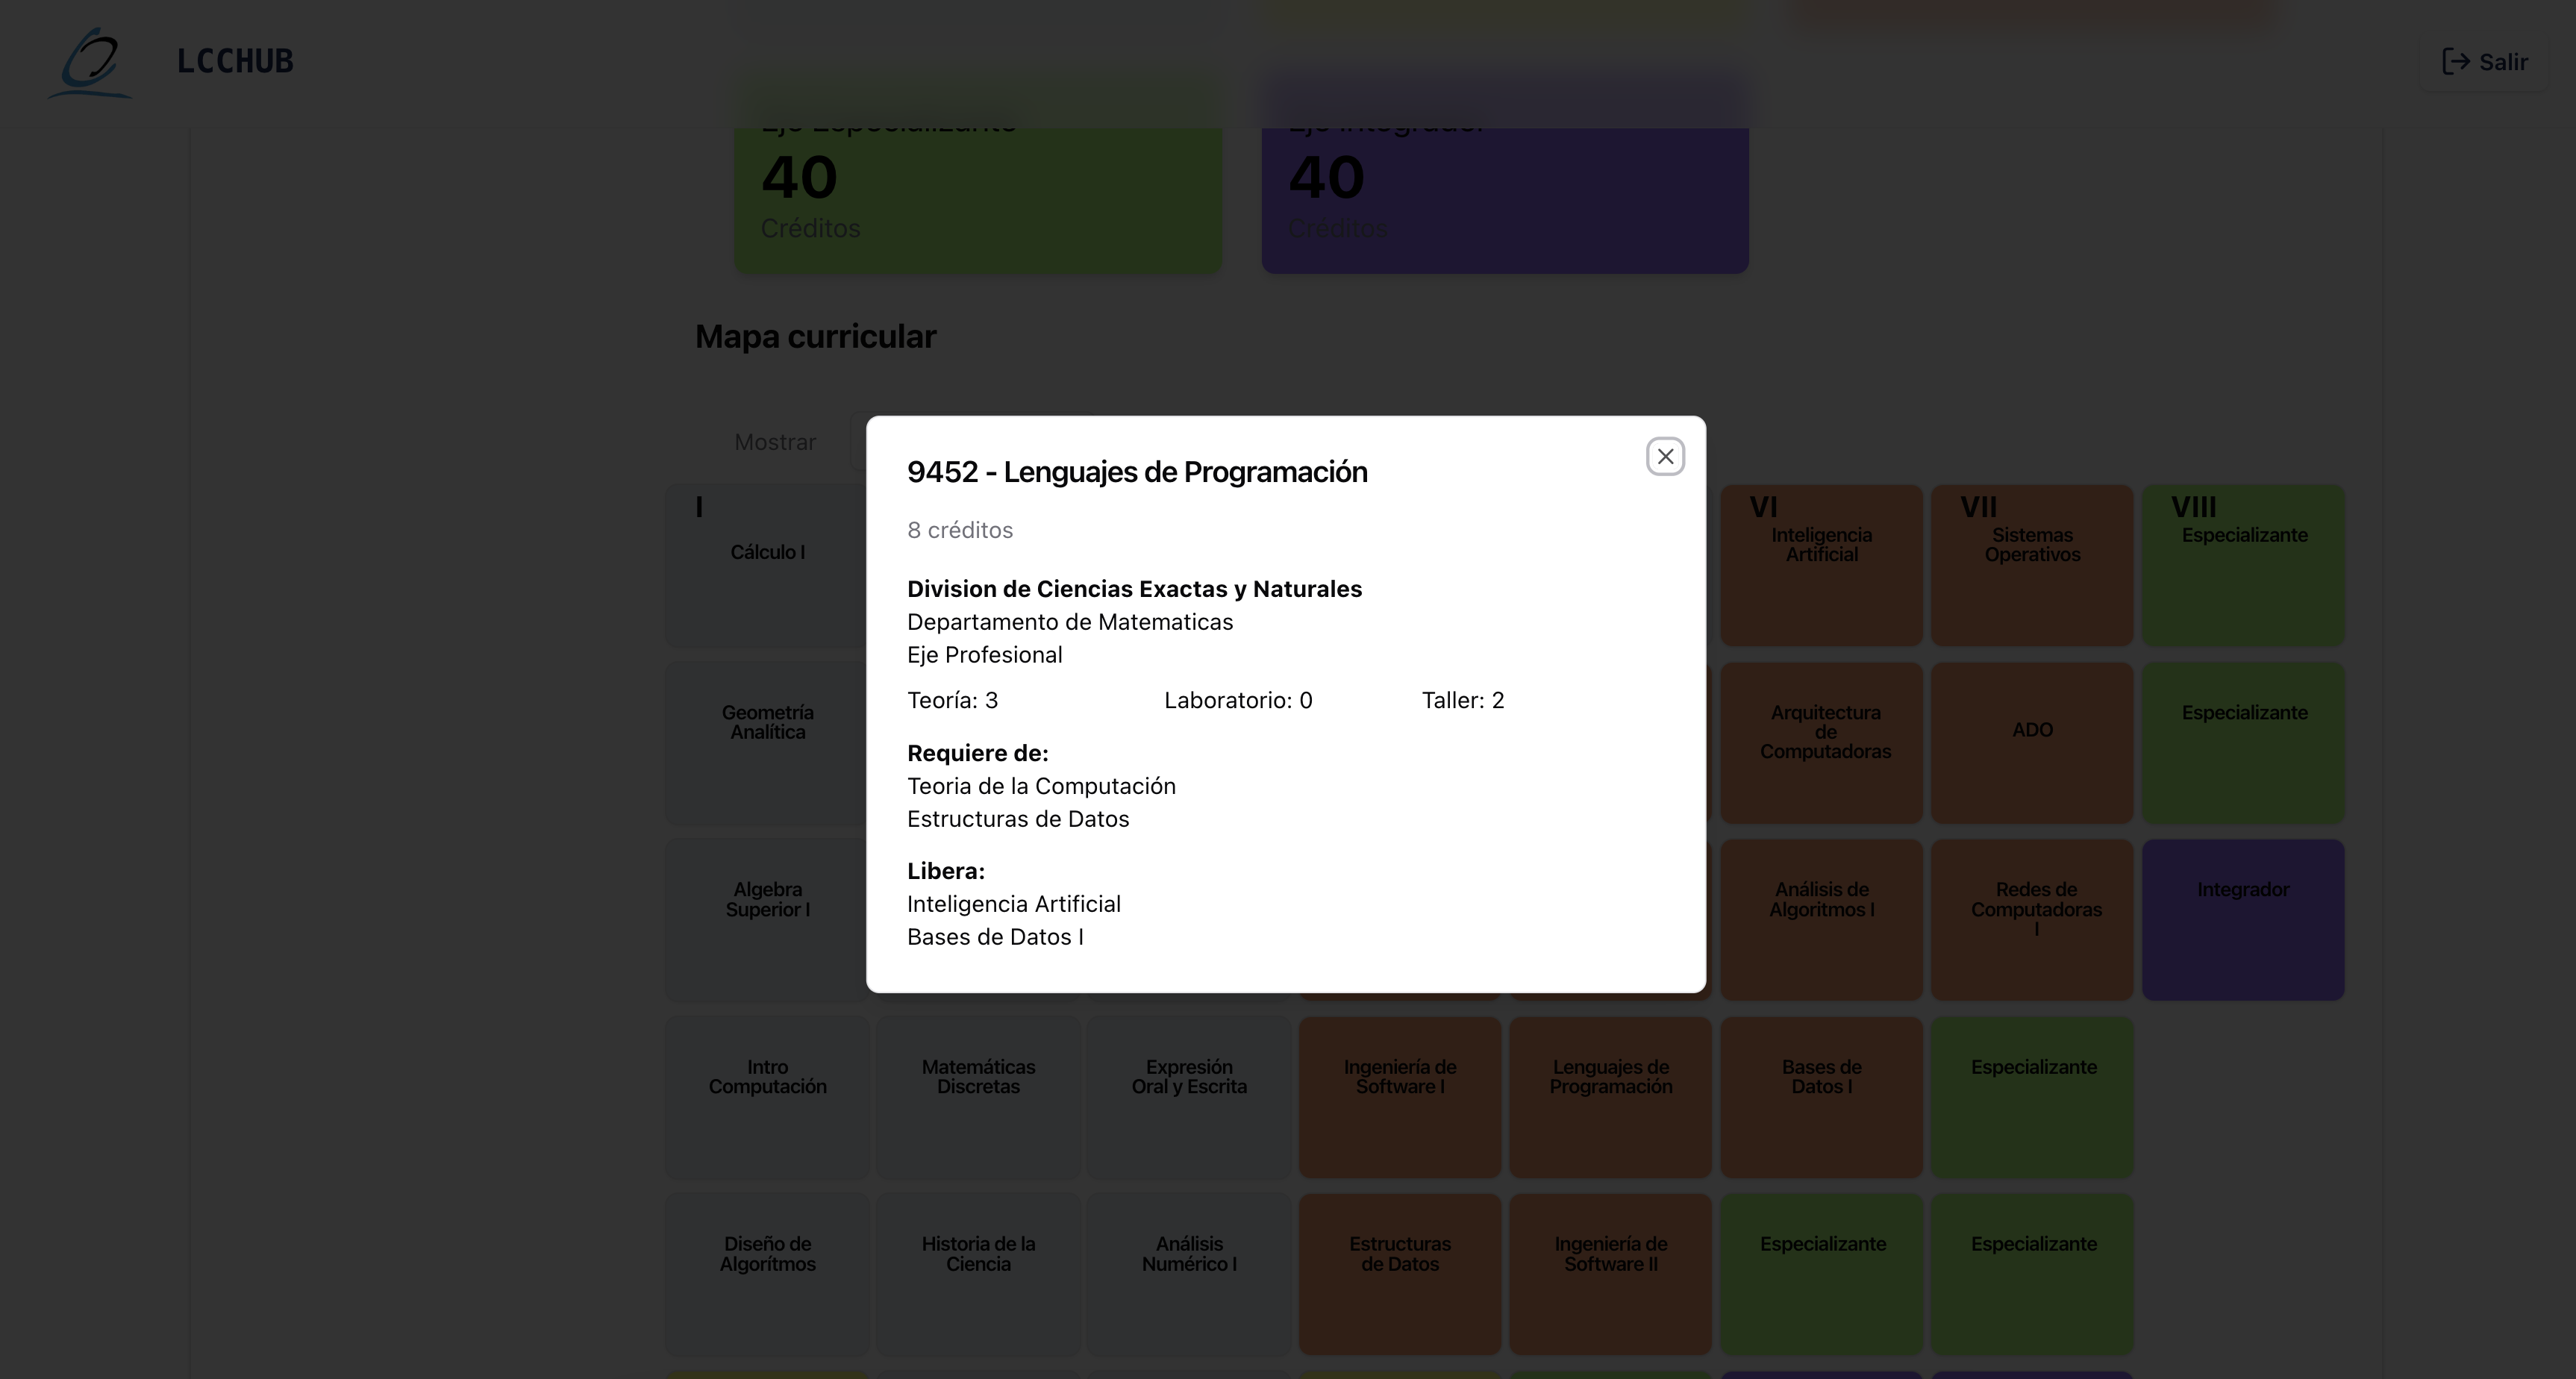Select the Cálculo I course card
Image resolution: width=2576 pixels, height=1379 pixels.
pyautogui.click(x=767, y=566)
